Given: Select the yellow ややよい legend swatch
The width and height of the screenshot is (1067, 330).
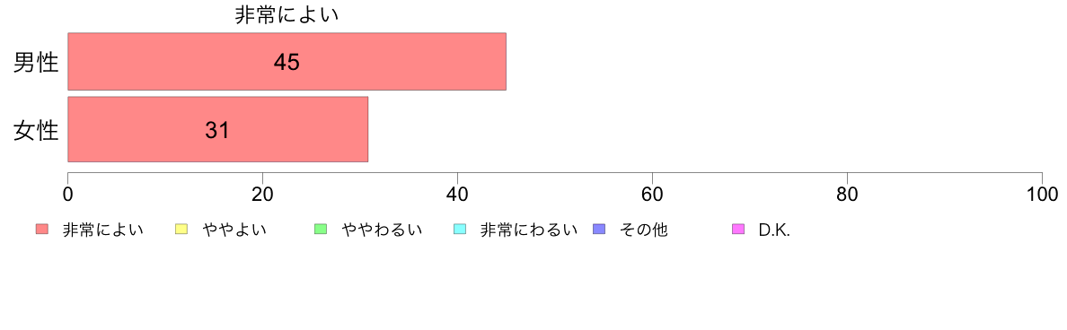Looking at the screenshot, I should tap(181, 230).
